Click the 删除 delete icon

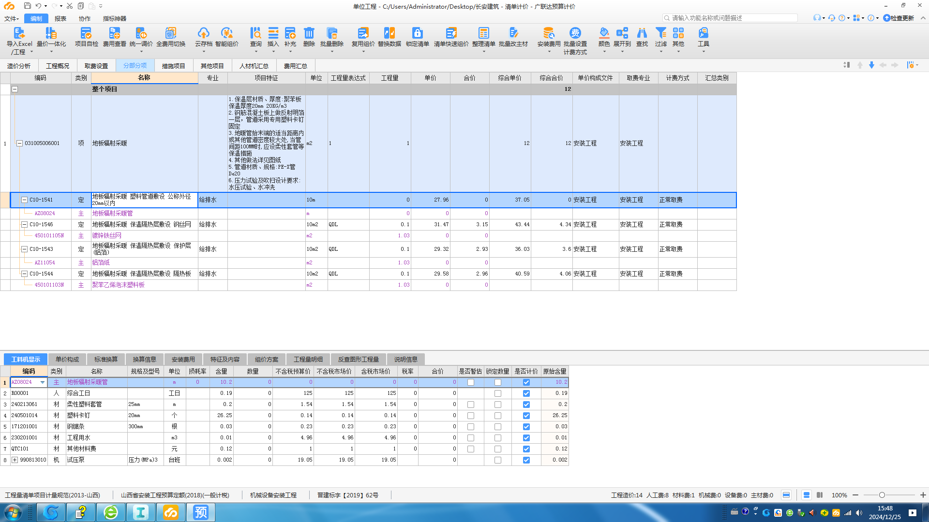pyautogui.click(x=309, y=33)
